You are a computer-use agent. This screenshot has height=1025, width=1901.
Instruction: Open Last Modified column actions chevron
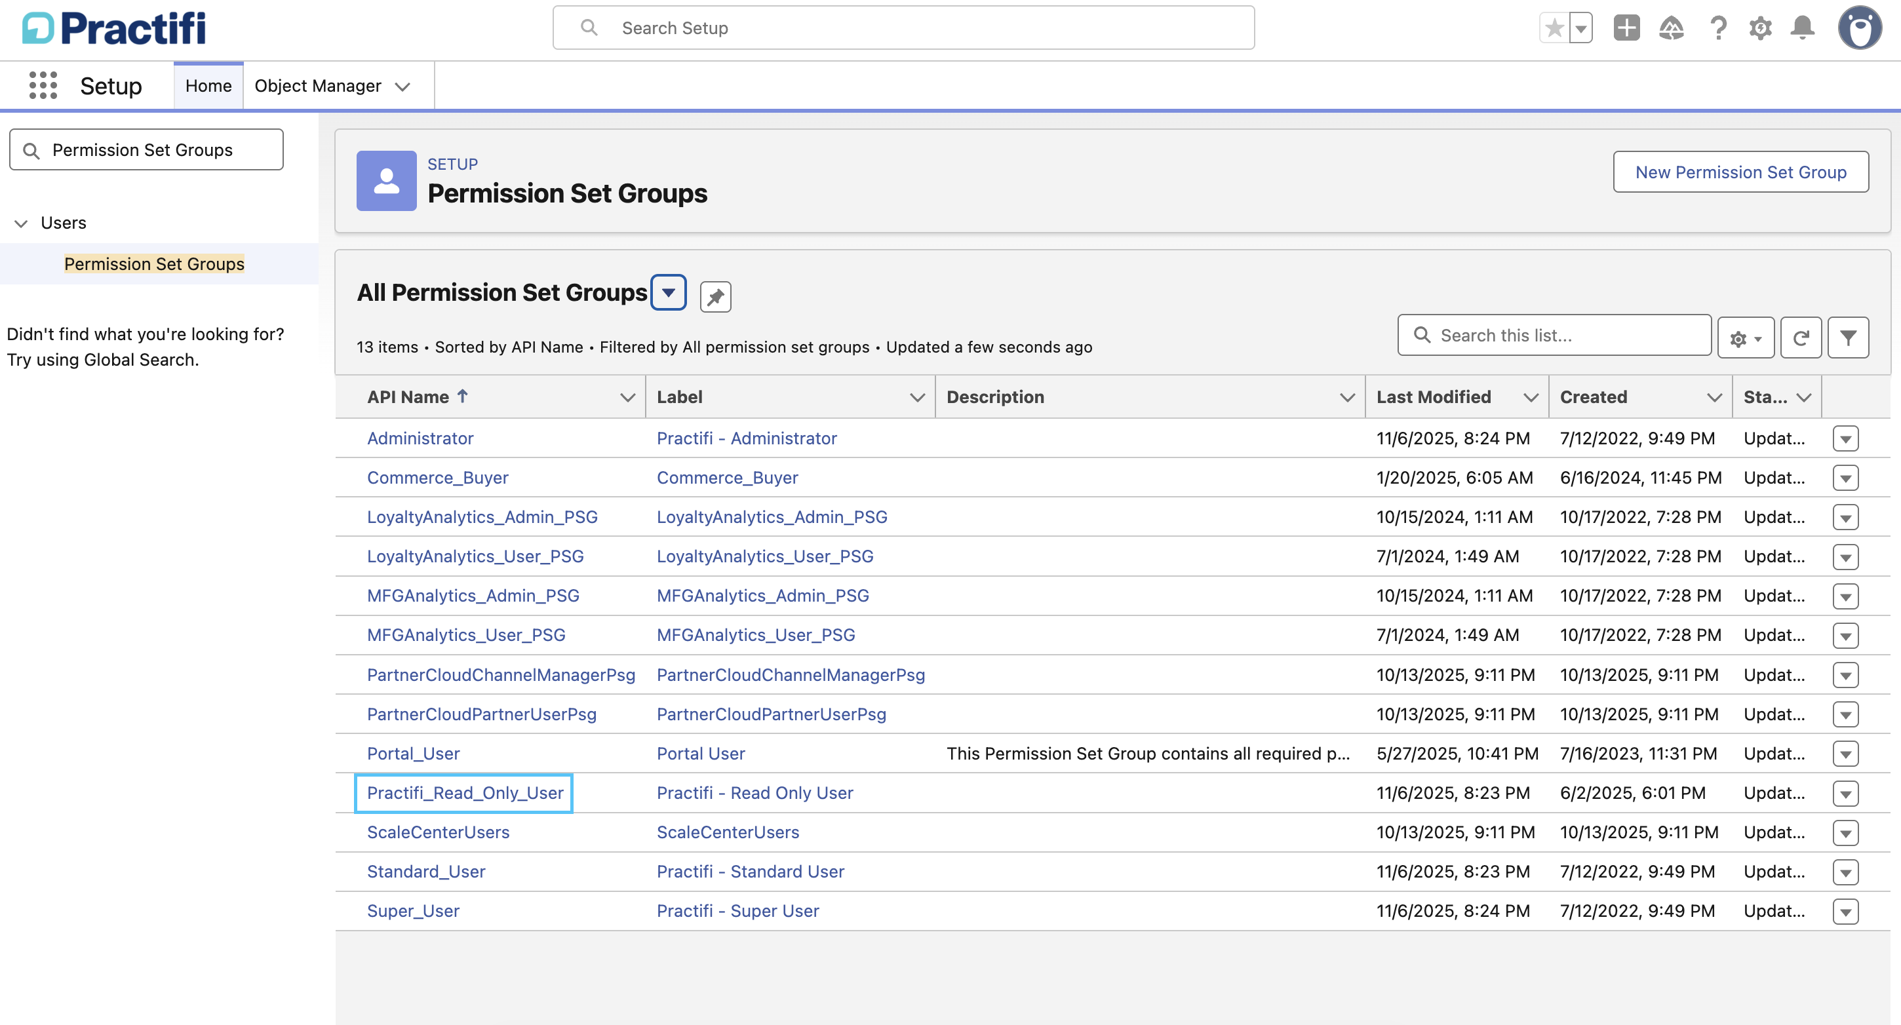click(x=1531, y=397)
